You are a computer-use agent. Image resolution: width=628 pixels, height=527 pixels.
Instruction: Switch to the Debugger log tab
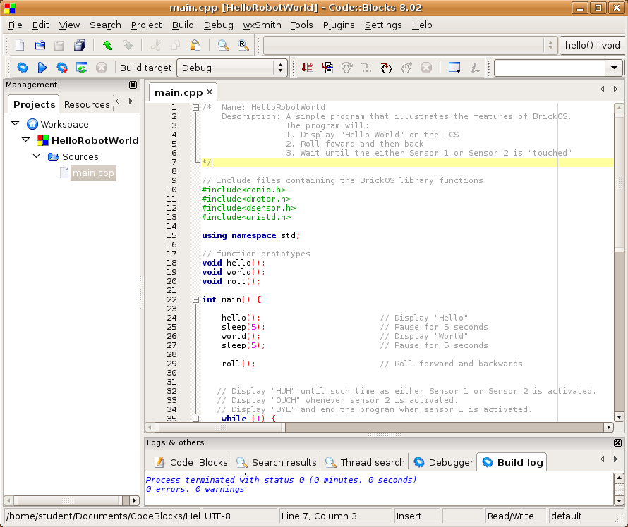[x=443, y=462]
